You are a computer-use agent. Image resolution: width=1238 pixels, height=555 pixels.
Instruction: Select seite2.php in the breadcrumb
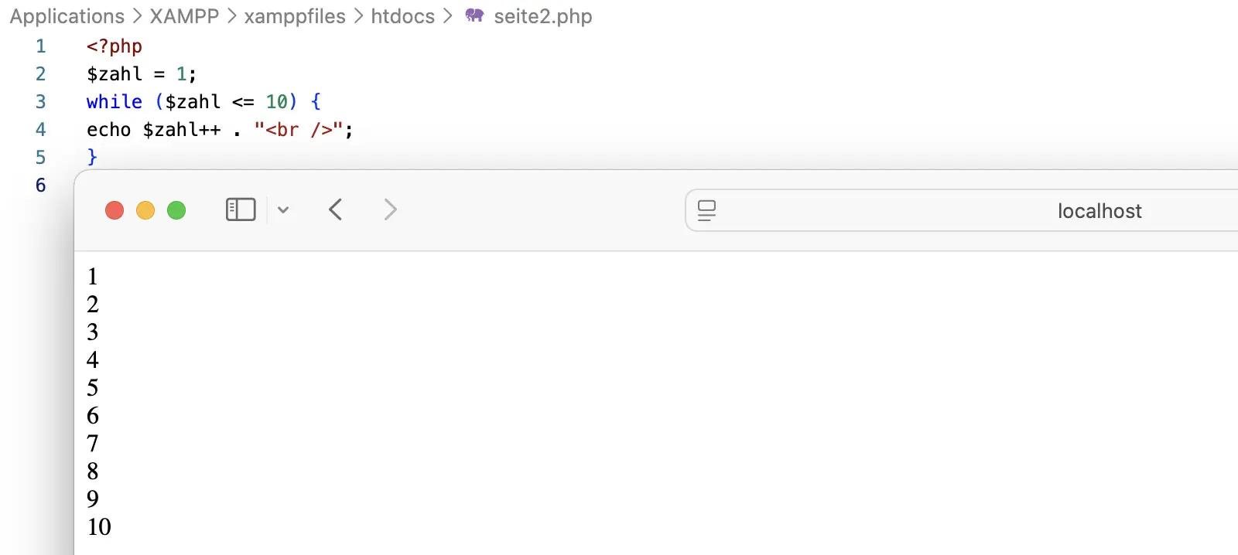pyautogui.click(x=543, y=16)
